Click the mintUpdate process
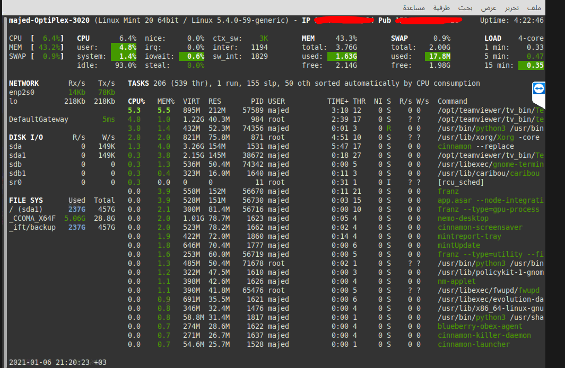The image size is (565, 368). tap(459, 245)
